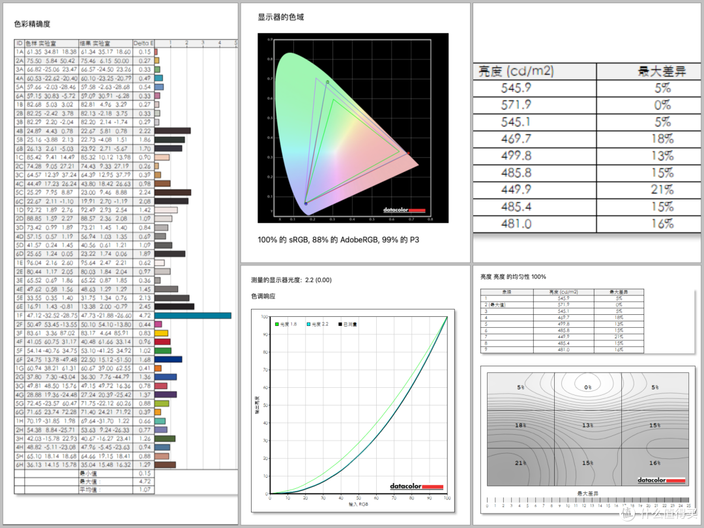Click 0% in the large brightness table
The height and width of the screenshot is (528, 704).
(662, 105)
